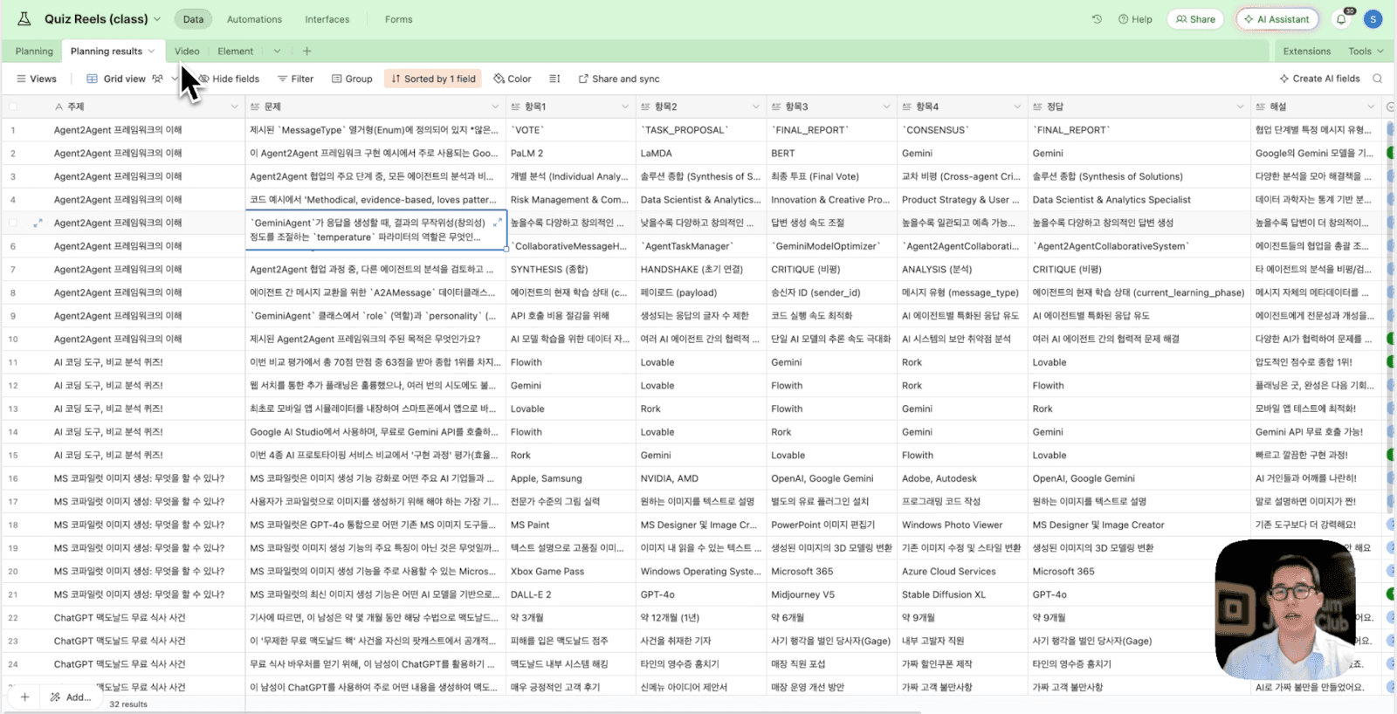Toggle the Views sidebar

pos(37,79)
